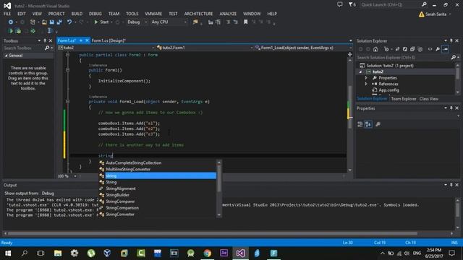Image resolution: width=463 pixels, height=260 pixels.
Task: Click the pin icon on Form1.cs tab
Action: [x=81, y=40]
